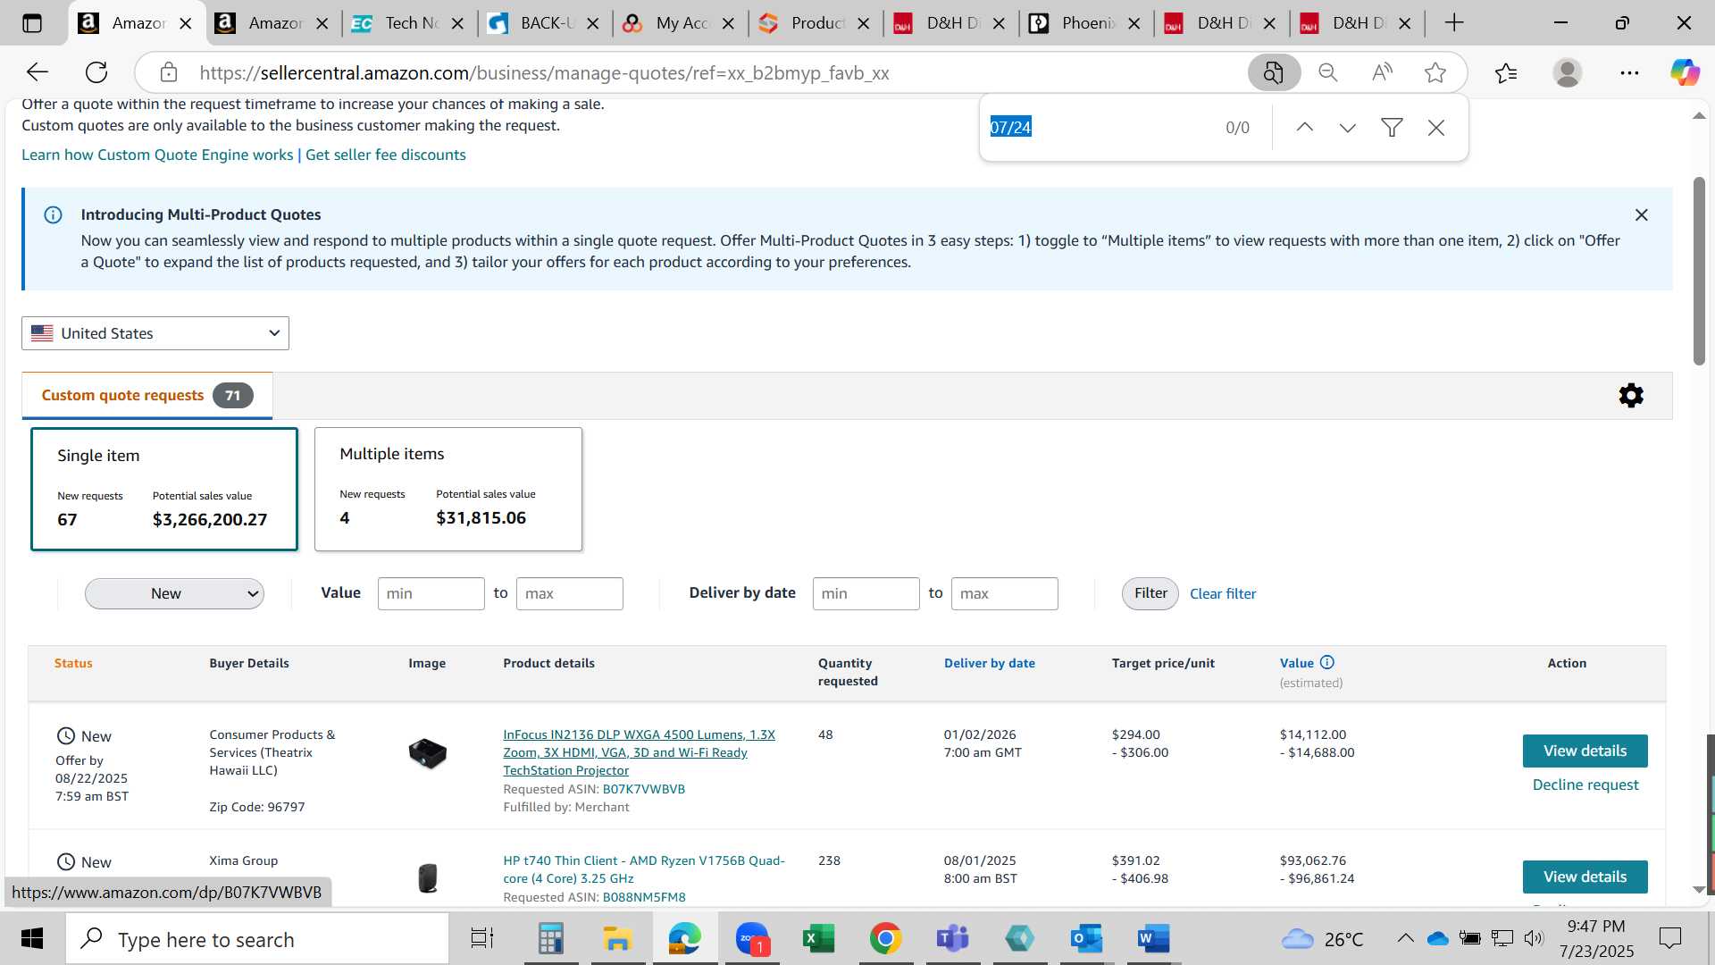This screenshot has width=1715, height=965.
Task: Close the find-on-page bar
Action: (x=1436, y=128)
